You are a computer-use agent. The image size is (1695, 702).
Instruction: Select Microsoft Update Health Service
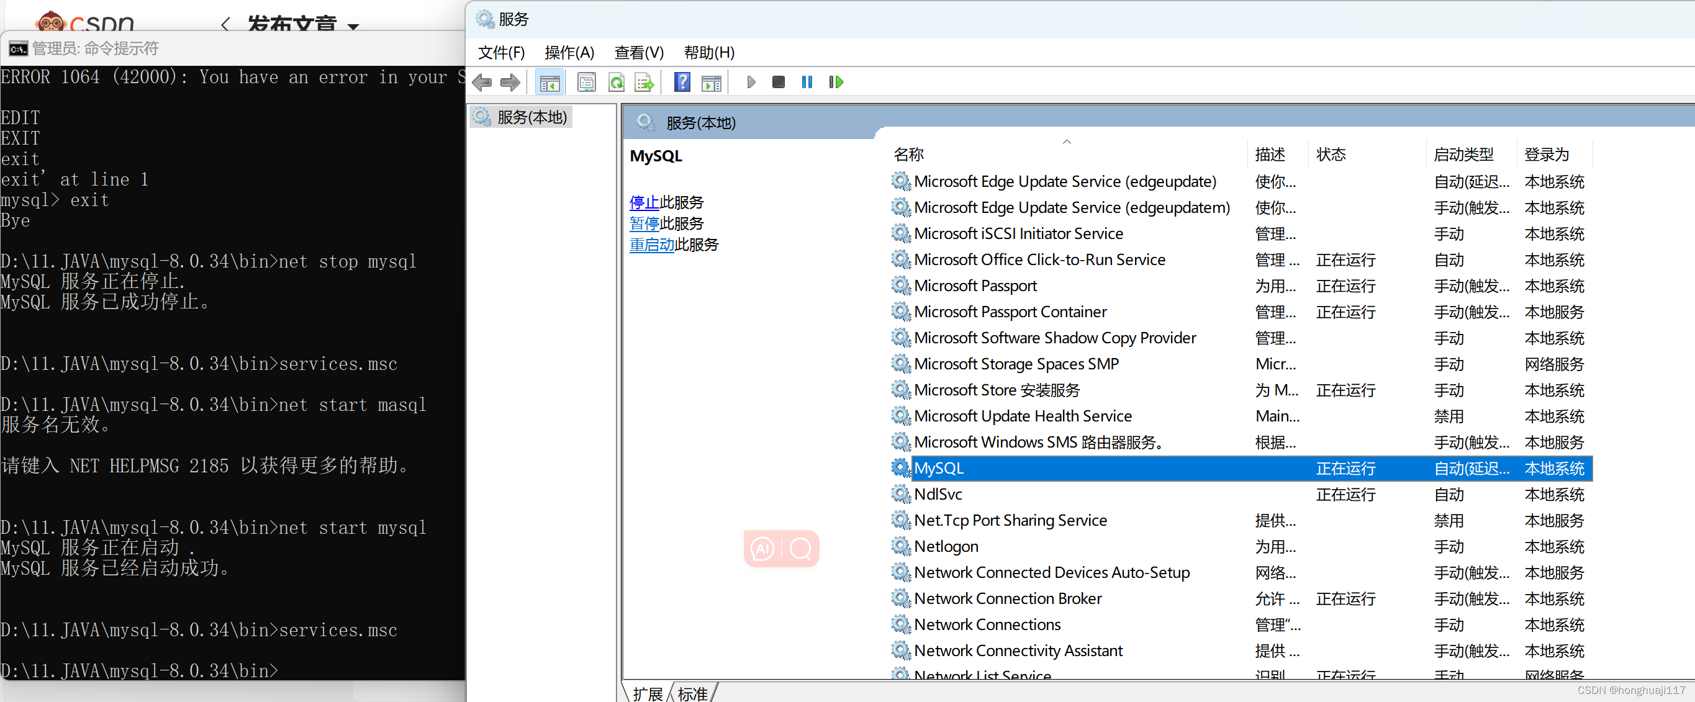[x=1241, y=416]
